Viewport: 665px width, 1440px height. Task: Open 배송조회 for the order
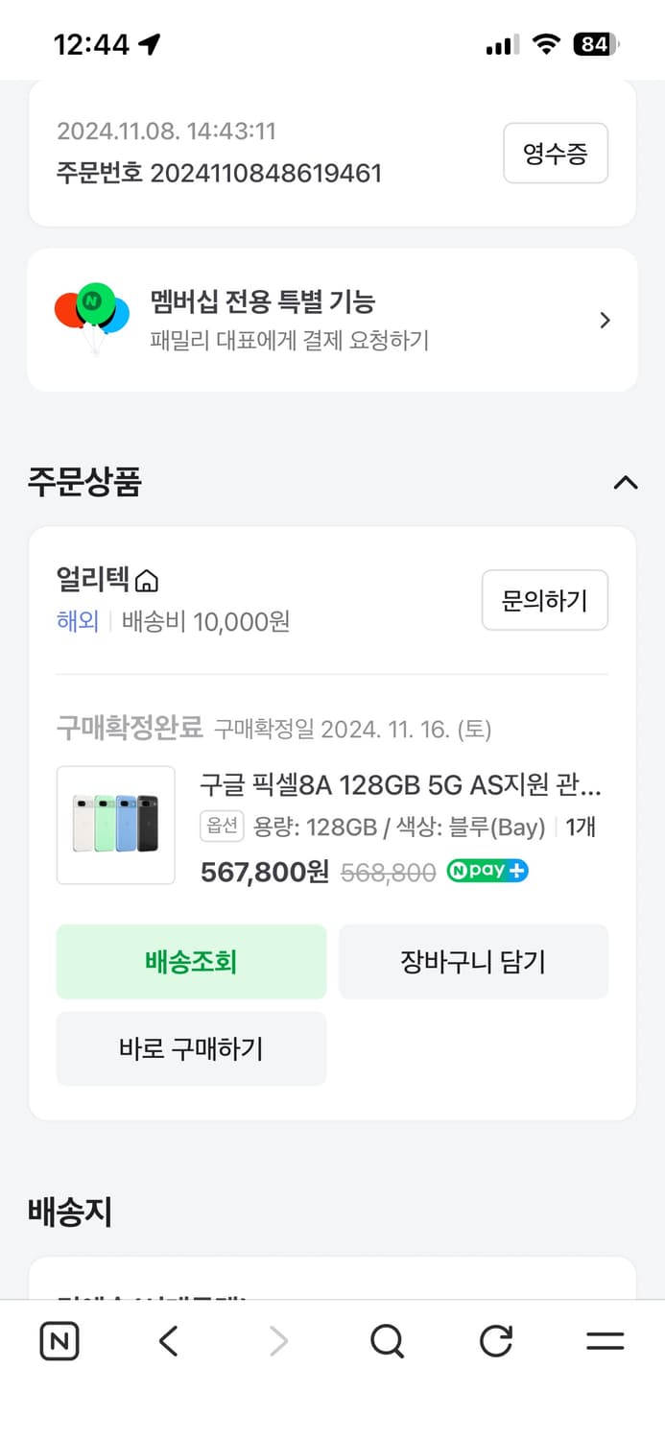[x=191, y=961]
